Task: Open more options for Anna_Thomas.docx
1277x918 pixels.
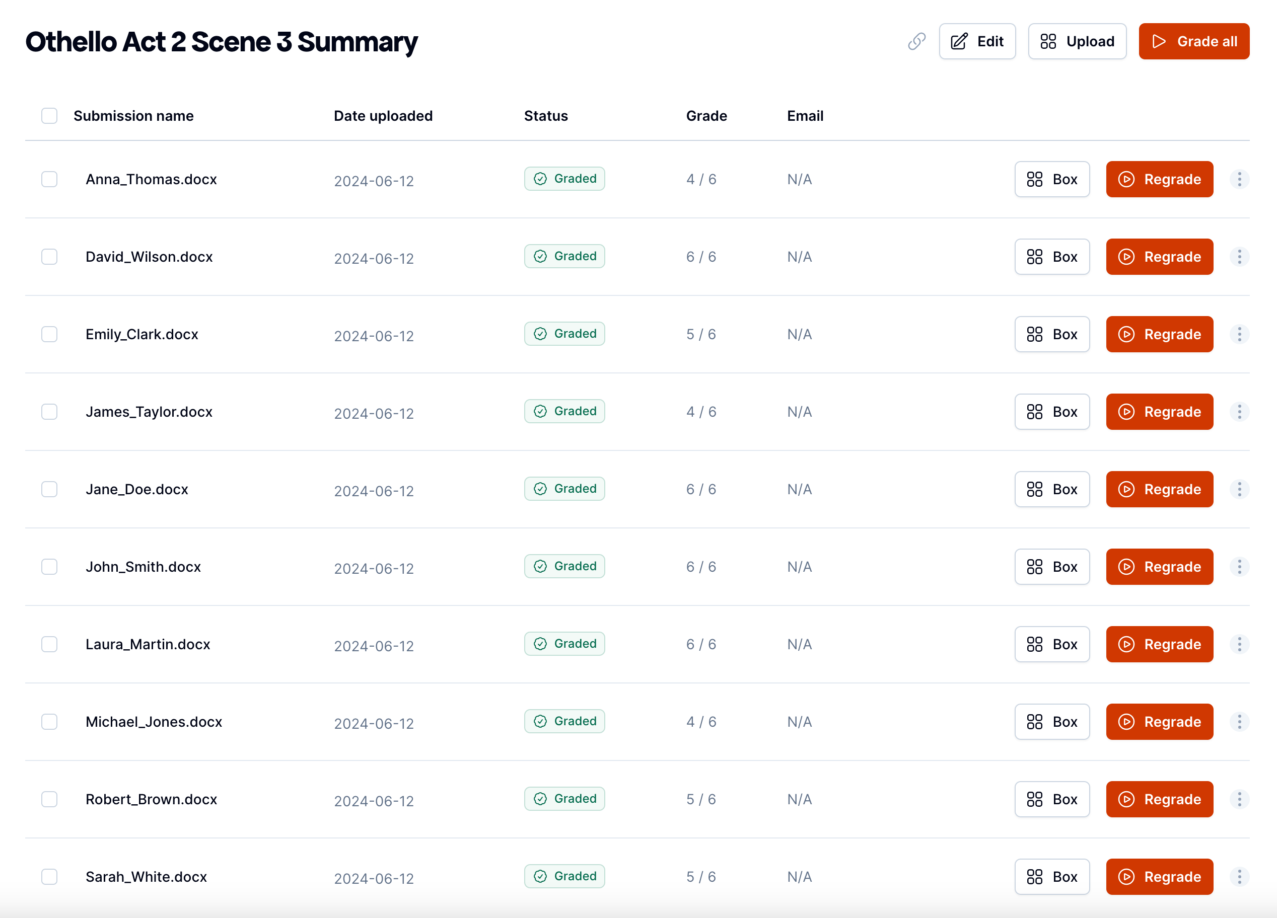Action: (x=1239, y=179)
